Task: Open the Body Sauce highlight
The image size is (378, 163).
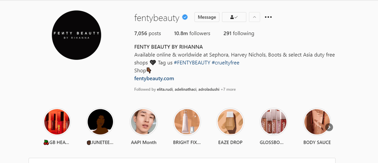Action: tap(317, 122)
